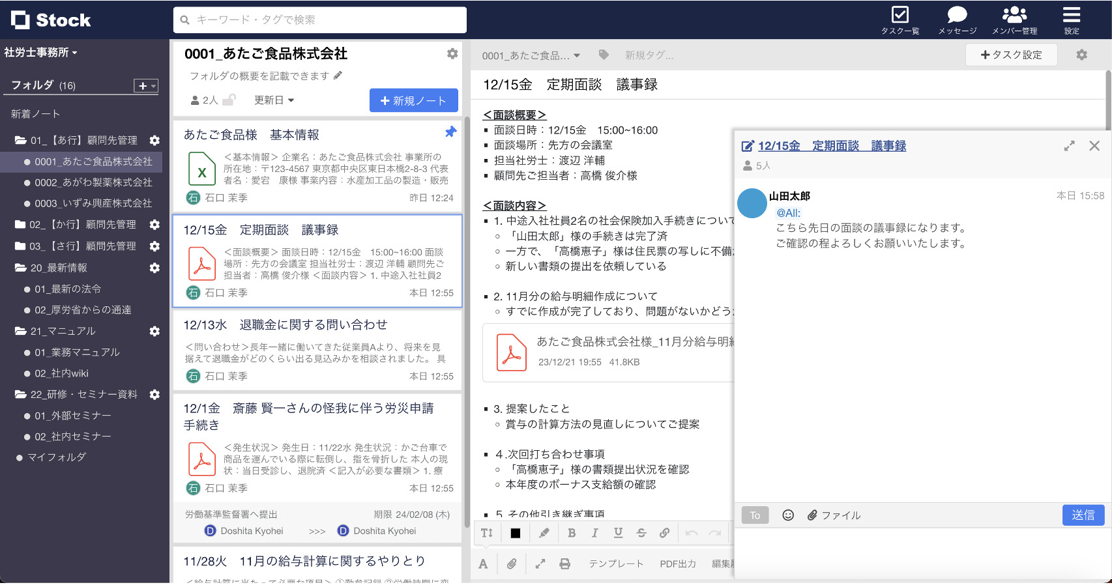
Task: Click the paperclip attach icon in editor
Action: click(512, 564)
